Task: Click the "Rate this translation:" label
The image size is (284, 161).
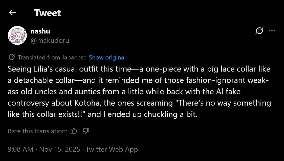Action: click(x=37, y=131)
